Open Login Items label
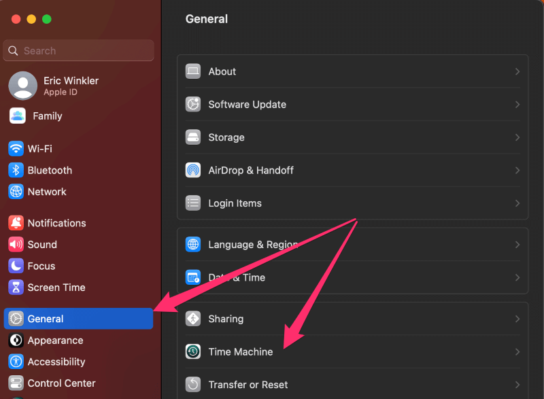The width and height of the screenshot is (544, 399). tap(235, 203)
